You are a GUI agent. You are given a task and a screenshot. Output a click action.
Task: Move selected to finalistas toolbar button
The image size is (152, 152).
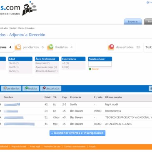[31, 88]
